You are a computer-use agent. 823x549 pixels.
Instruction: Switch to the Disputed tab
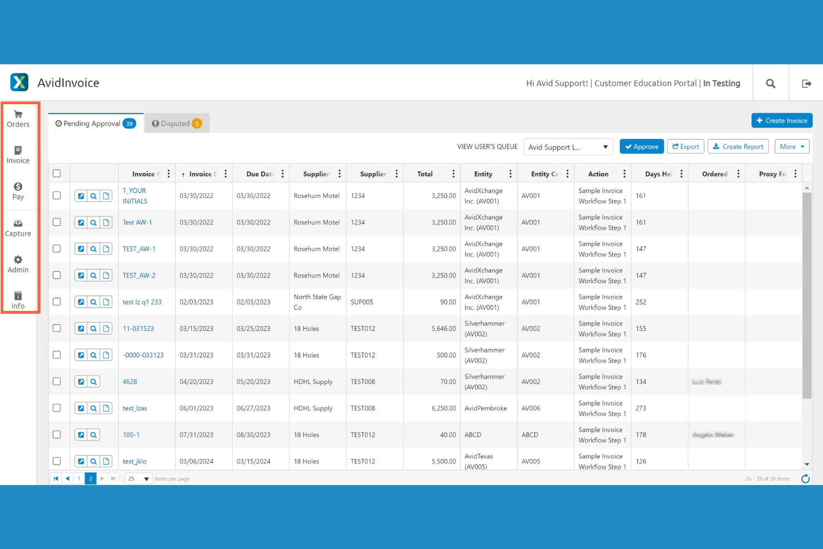coord(176,123)
